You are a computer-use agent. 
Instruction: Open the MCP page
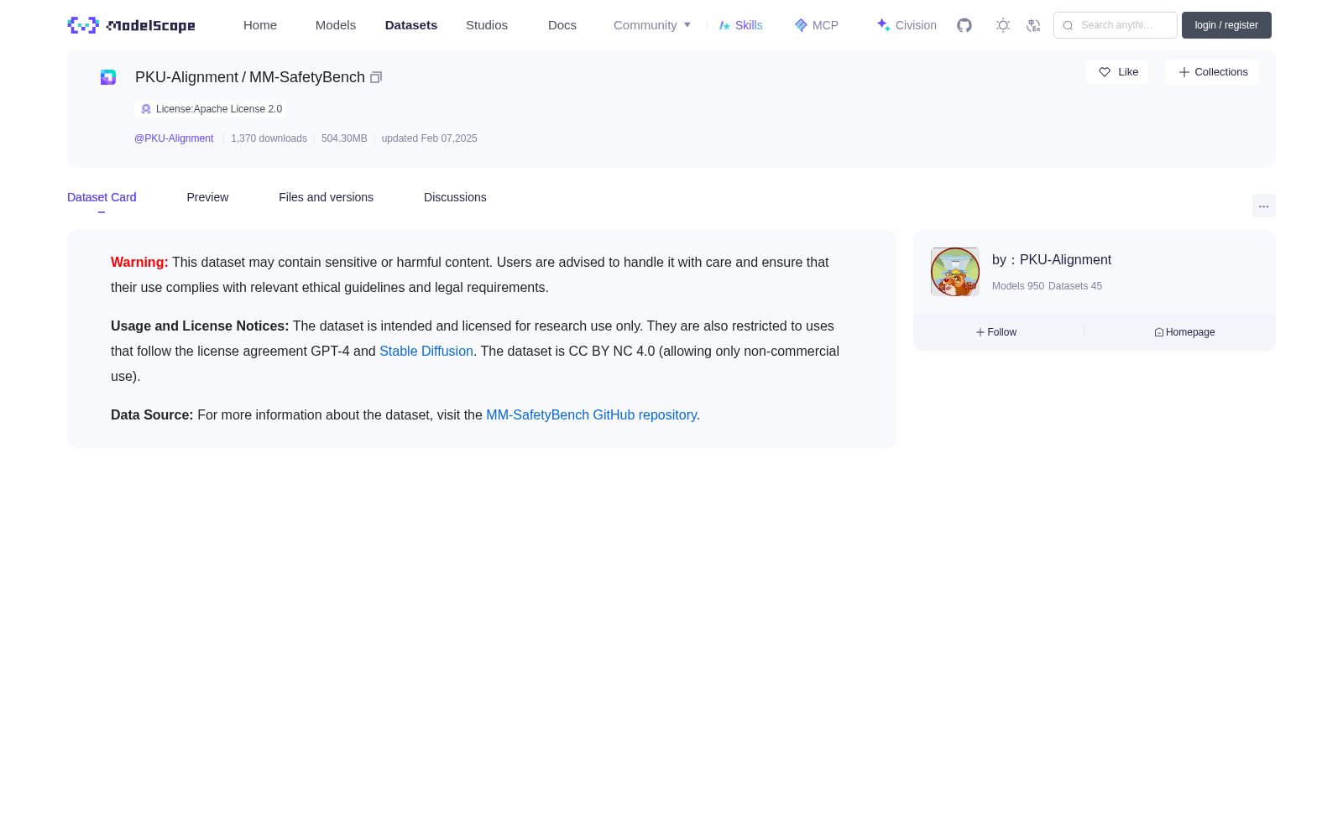[x=817, y=25]
